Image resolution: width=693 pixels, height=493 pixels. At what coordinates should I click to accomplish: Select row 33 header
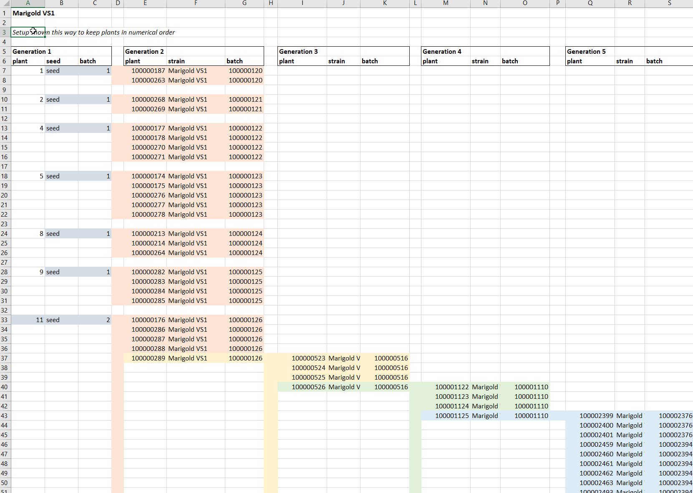(x=5, y=320)
